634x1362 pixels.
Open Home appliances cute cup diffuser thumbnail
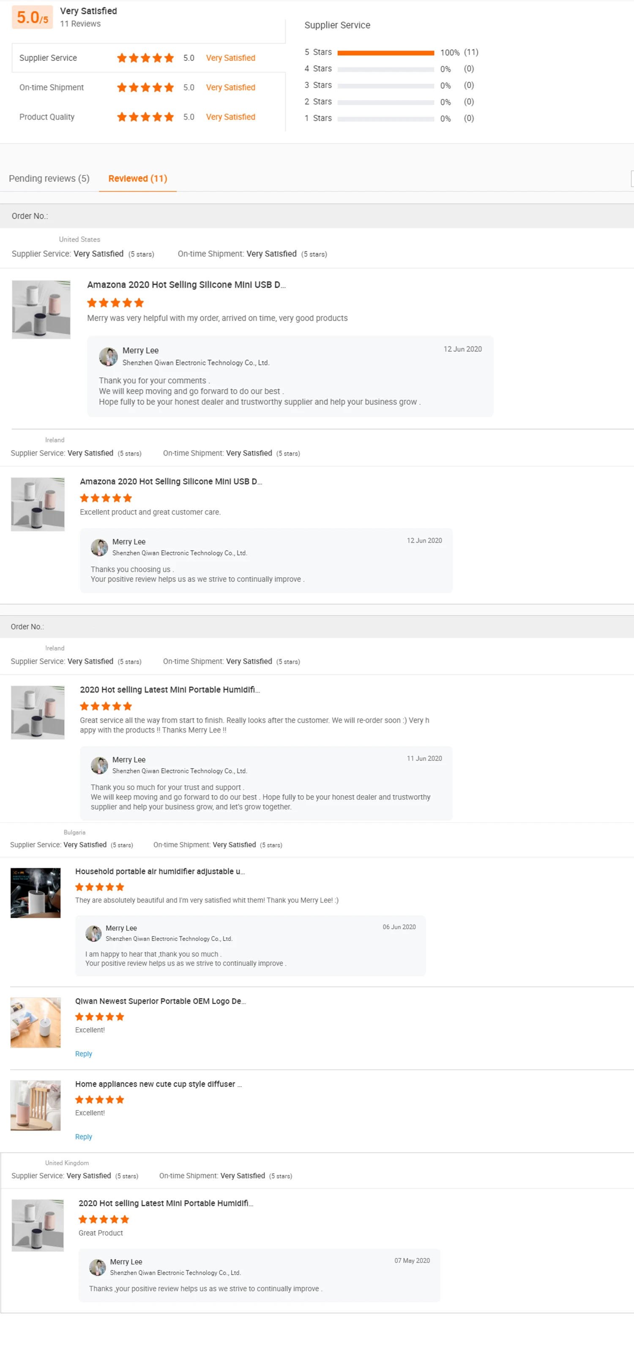click(x=36, y=1106)
